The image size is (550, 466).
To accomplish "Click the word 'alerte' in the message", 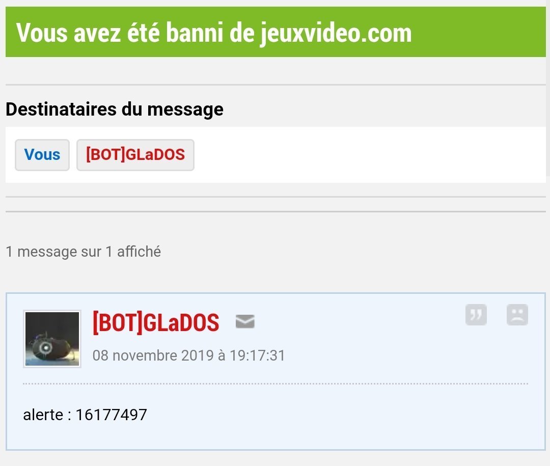I will [43, 415].
